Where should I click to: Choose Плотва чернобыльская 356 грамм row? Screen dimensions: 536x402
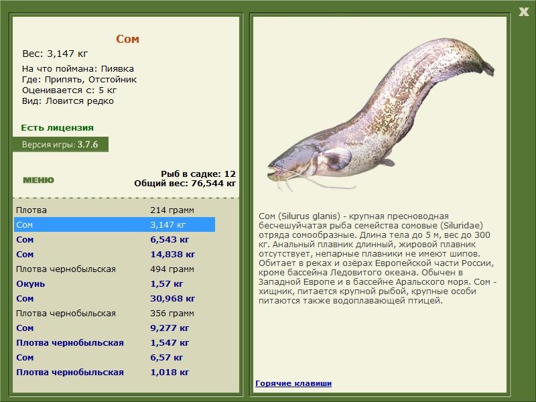pos(115,313)
